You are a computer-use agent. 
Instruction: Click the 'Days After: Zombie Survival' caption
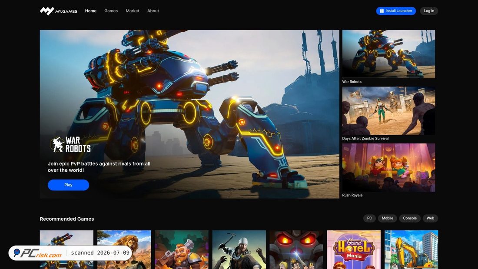point(365,139)
